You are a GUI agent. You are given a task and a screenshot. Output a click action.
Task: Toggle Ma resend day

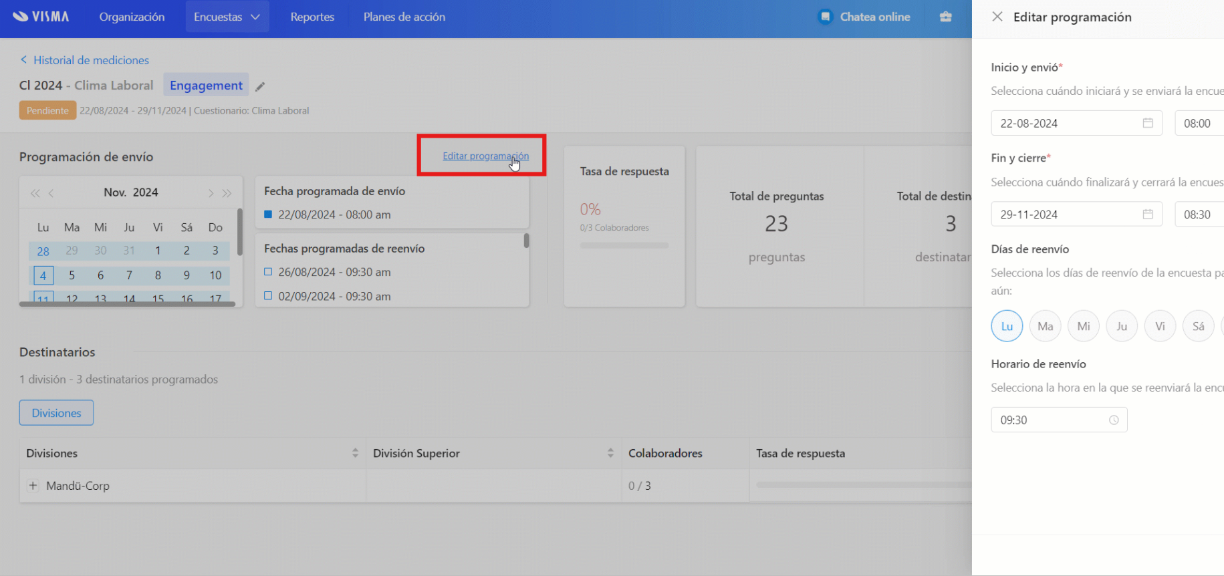pyautogui.click(x=1046, y=326)
